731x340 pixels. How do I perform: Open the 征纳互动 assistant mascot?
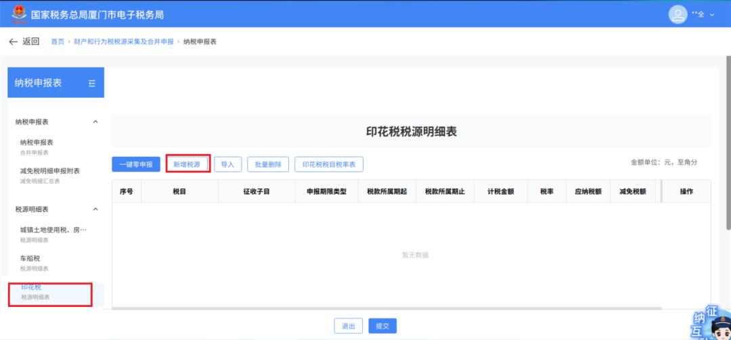coord(711,322)
